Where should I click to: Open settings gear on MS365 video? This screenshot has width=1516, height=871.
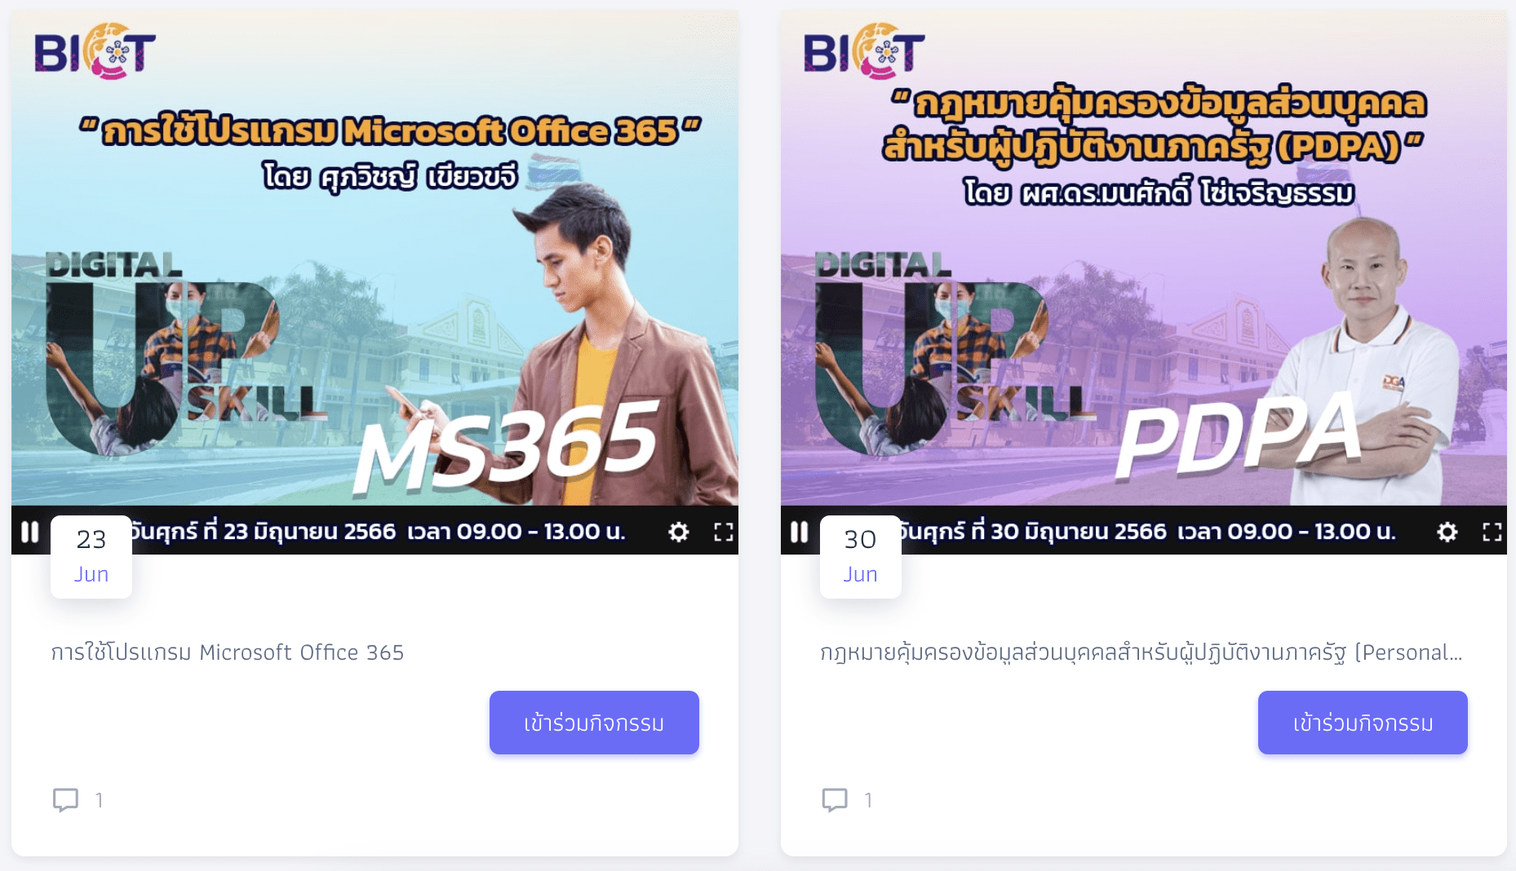679,533
